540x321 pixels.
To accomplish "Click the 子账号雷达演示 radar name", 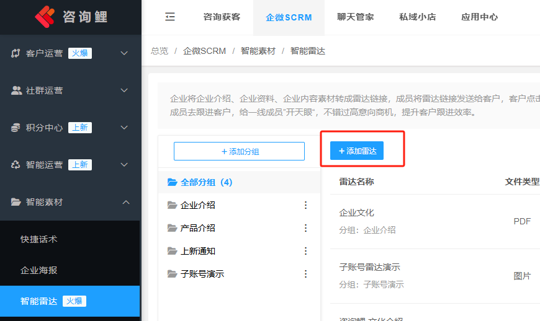I will (x=369, y=267).
